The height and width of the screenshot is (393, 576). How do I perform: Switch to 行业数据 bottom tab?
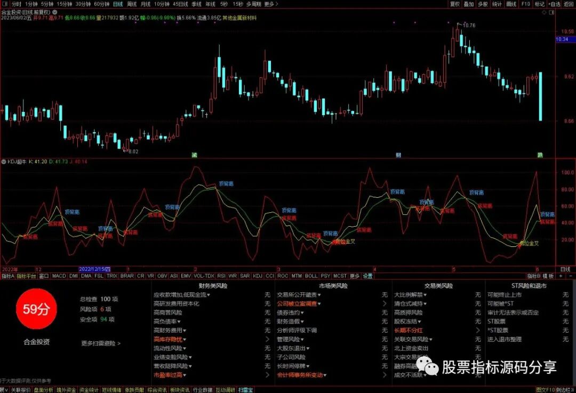pyautogui.click(x=203, y=390)
